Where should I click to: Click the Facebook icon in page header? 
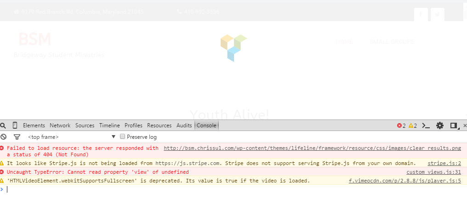(421, 15)
